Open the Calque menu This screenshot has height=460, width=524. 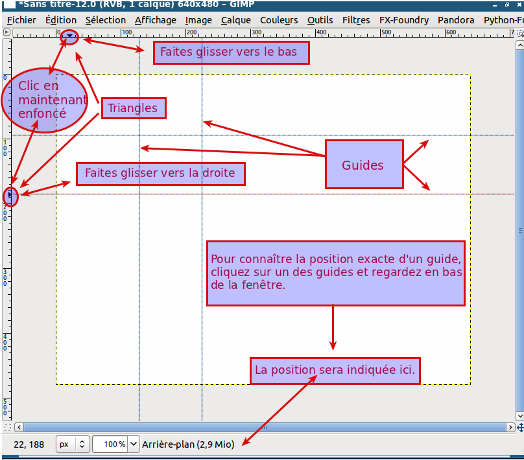pos(235,20)
